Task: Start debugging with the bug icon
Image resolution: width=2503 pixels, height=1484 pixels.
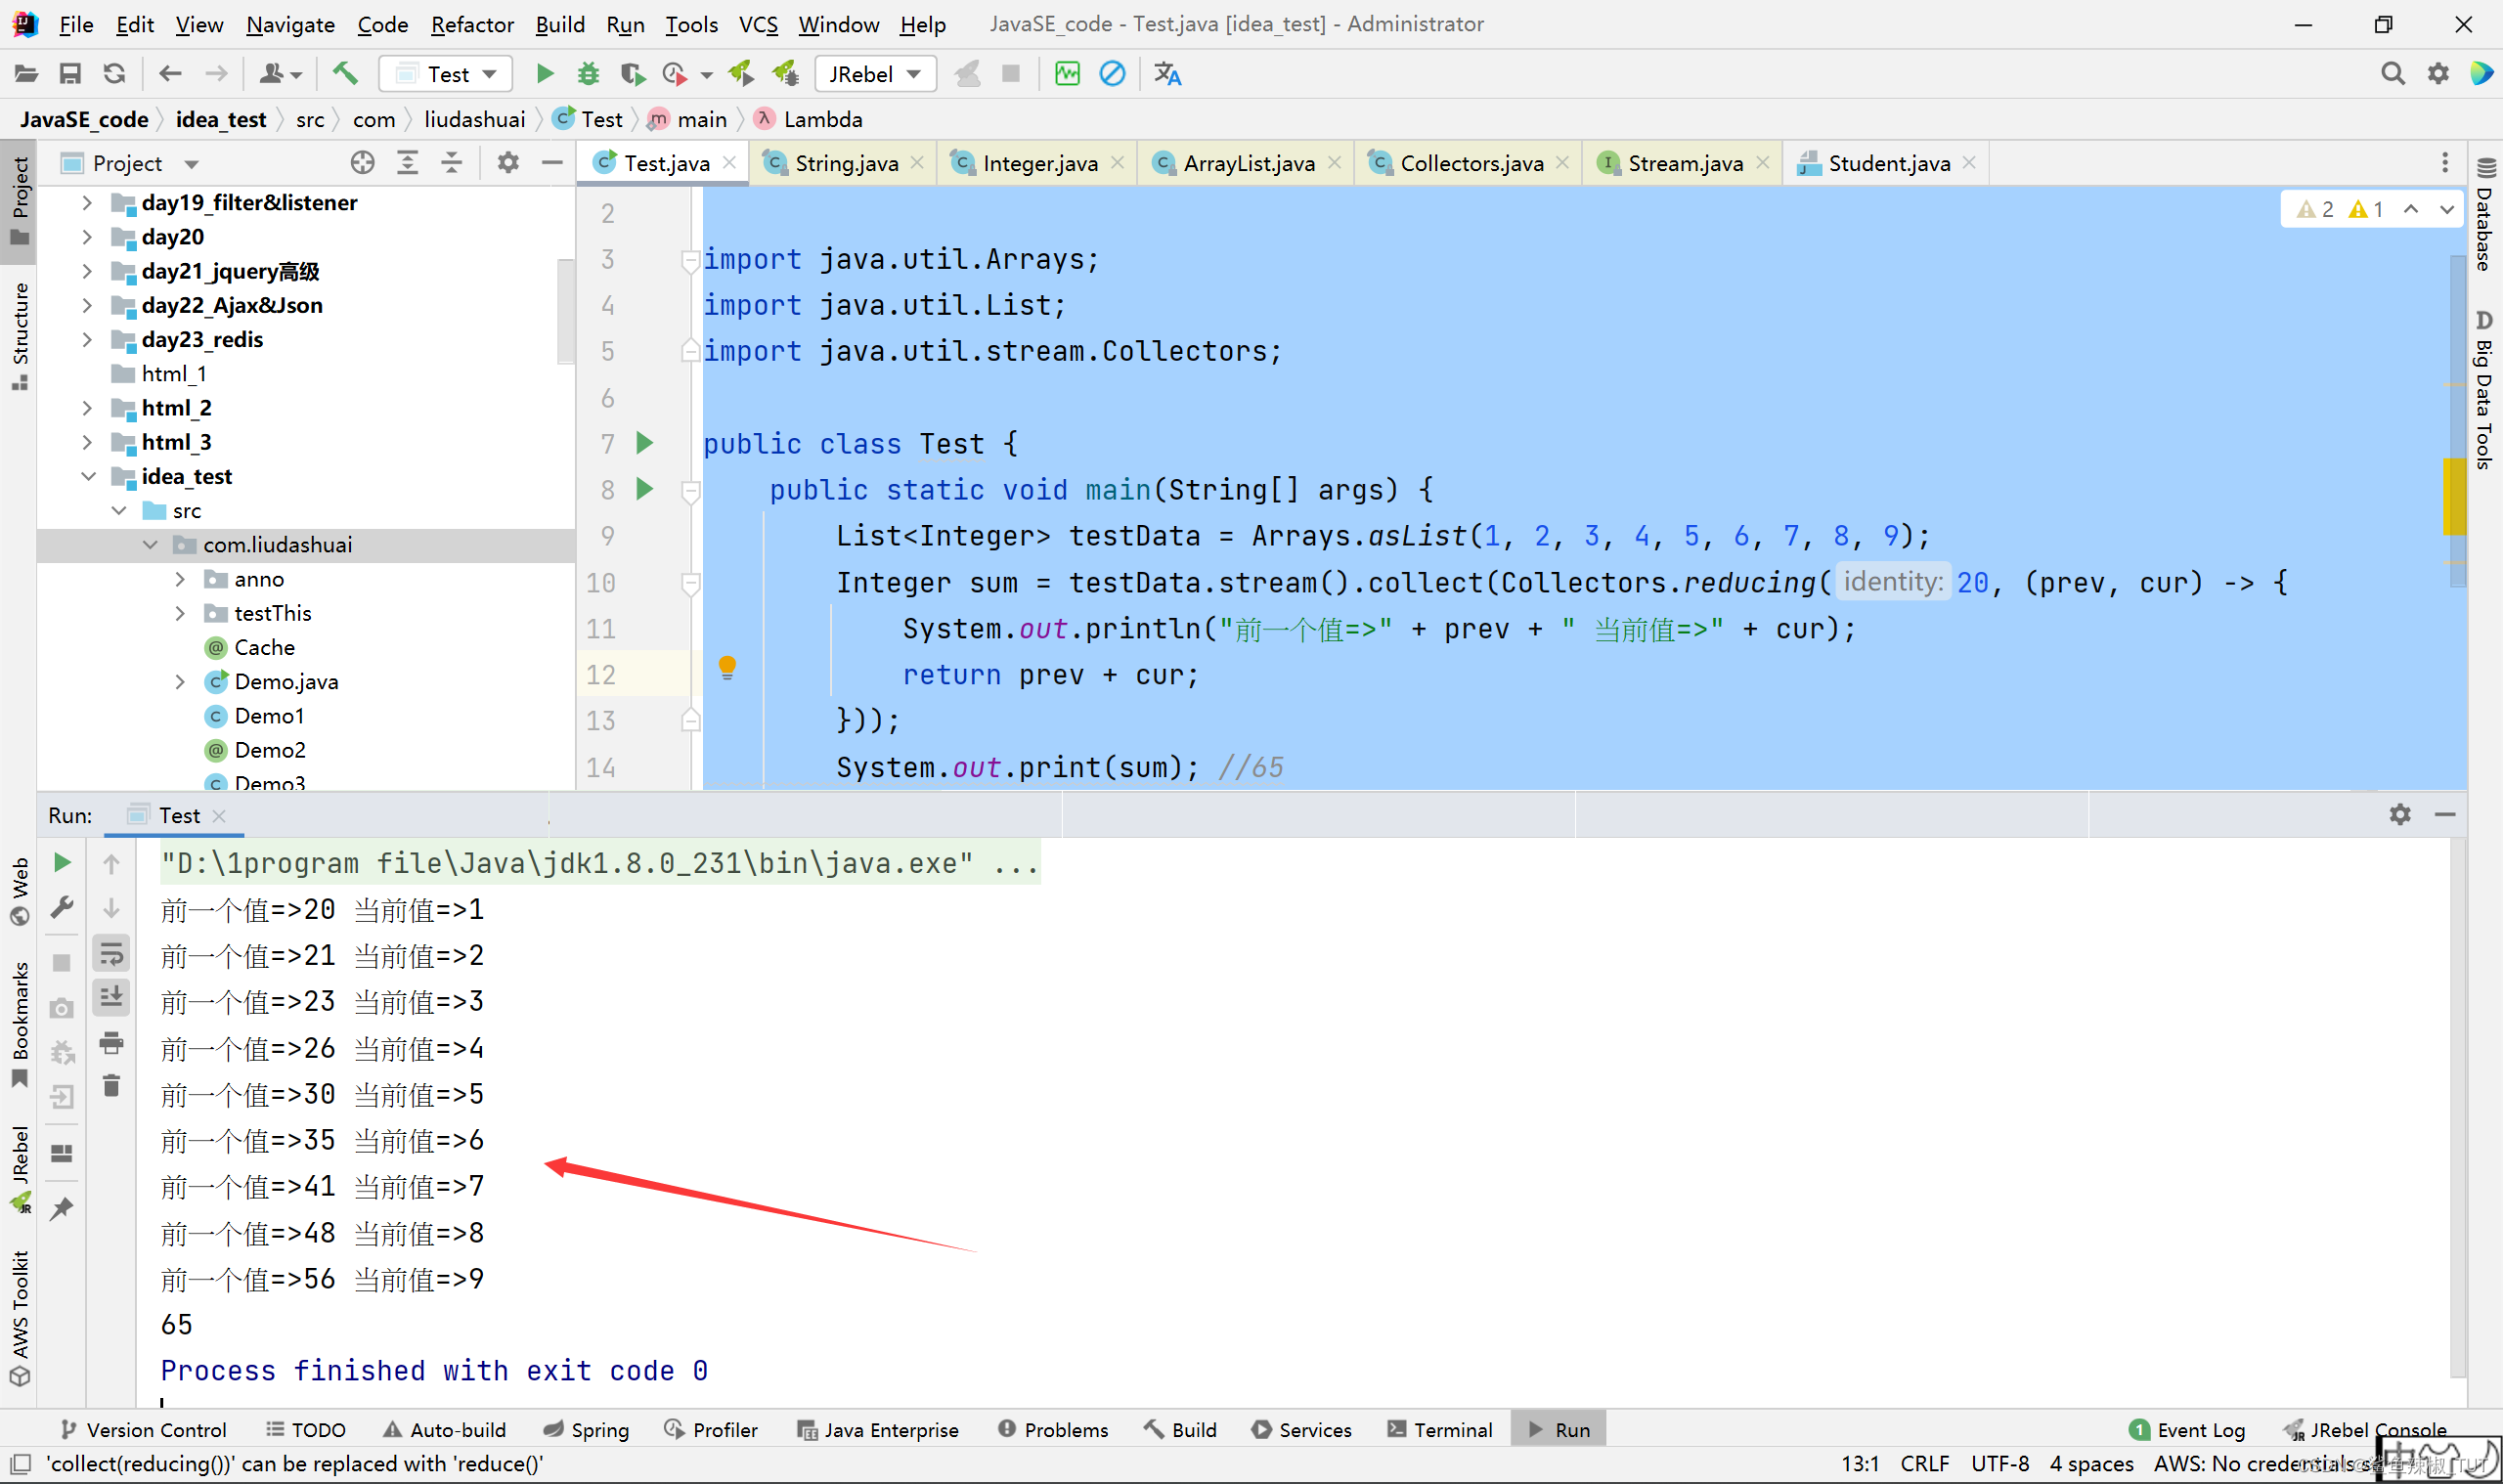Action: (x=588, y=73)
